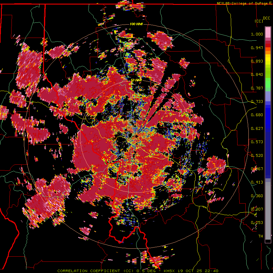Click the 0.5 DEG elevation angle text
Image resolution: width=273 pixels, height=273 pixels.
coord(147,271)
